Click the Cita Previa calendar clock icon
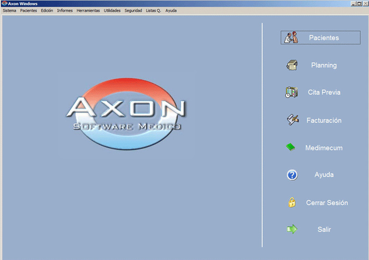 pyautogui.click(x=292, y=92)
